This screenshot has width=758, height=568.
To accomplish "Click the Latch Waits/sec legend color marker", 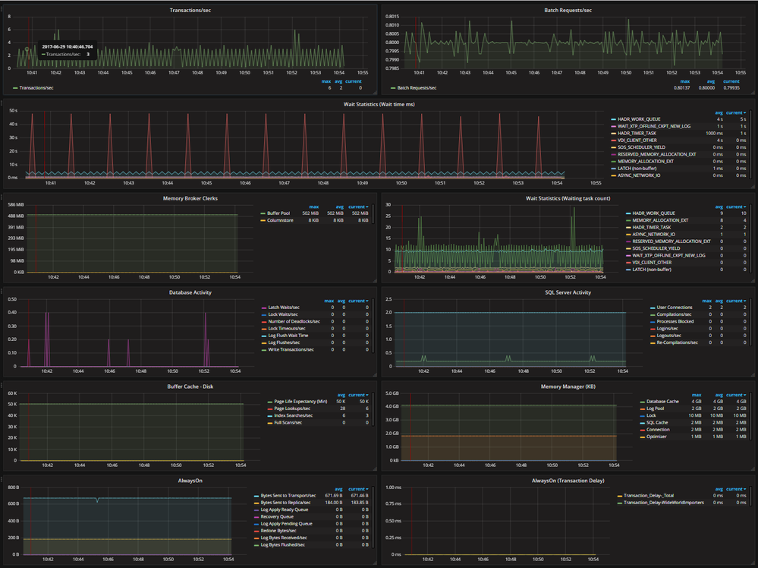I will (x=264, y=308).
